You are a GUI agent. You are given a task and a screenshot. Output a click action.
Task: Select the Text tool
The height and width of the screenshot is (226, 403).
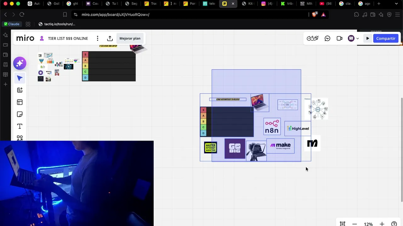pos(20,126)
